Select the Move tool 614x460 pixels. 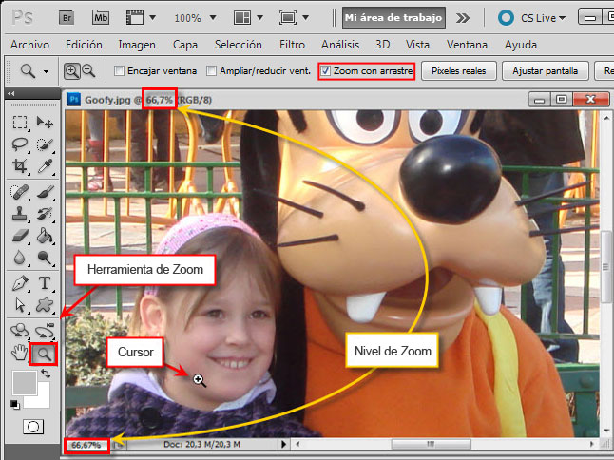[x=45, y=123]
